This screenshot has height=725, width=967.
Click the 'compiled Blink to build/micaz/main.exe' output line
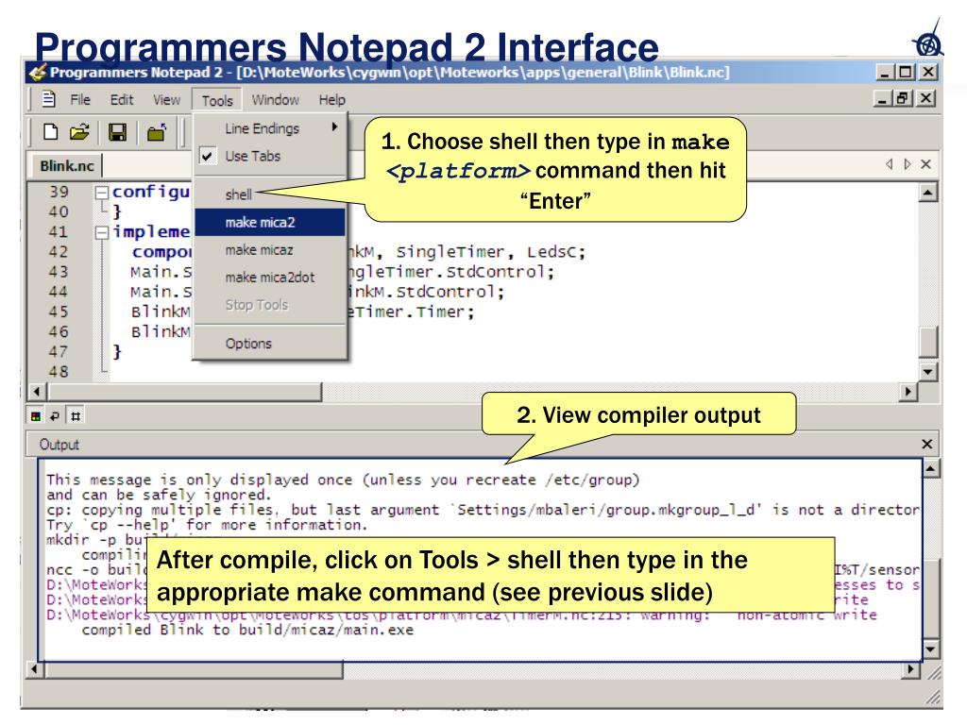[x=247, y=630]
